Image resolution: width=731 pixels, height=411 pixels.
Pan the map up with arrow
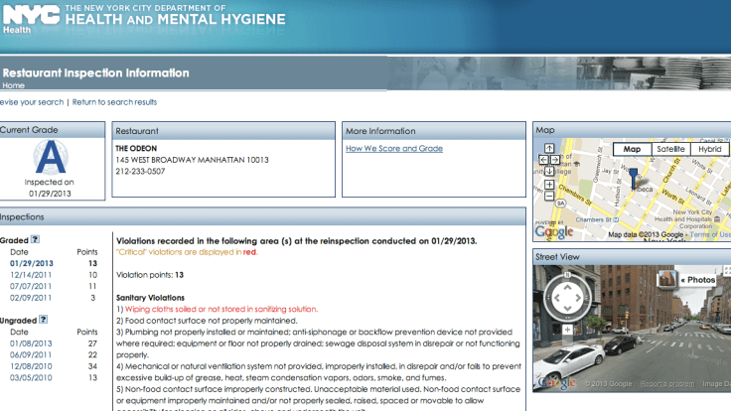547,150
